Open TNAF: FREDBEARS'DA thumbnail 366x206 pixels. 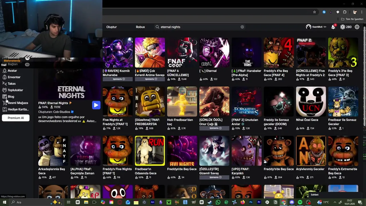(x=150, y=102)
